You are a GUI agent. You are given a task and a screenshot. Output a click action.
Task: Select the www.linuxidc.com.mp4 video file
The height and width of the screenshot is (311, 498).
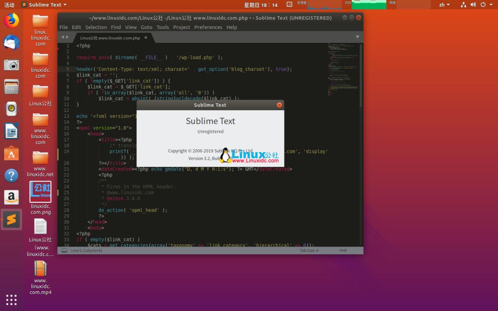point(40,278)
